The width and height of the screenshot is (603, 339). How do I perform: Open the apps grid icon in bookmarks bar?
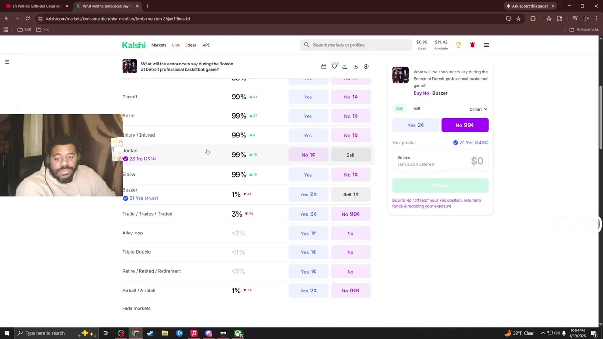(6, 29)
